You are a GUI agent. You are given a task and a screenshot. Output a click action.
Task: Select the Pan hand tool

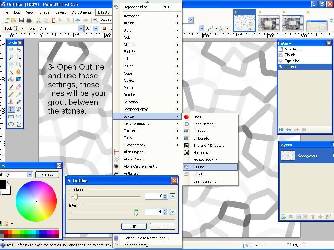pyautogui.click(x=19, y=72)
